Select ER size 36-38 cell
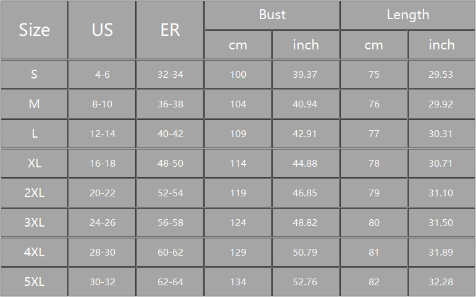This screenshot has width=476, height=297. pyautogui.click(x=170, y=104)
